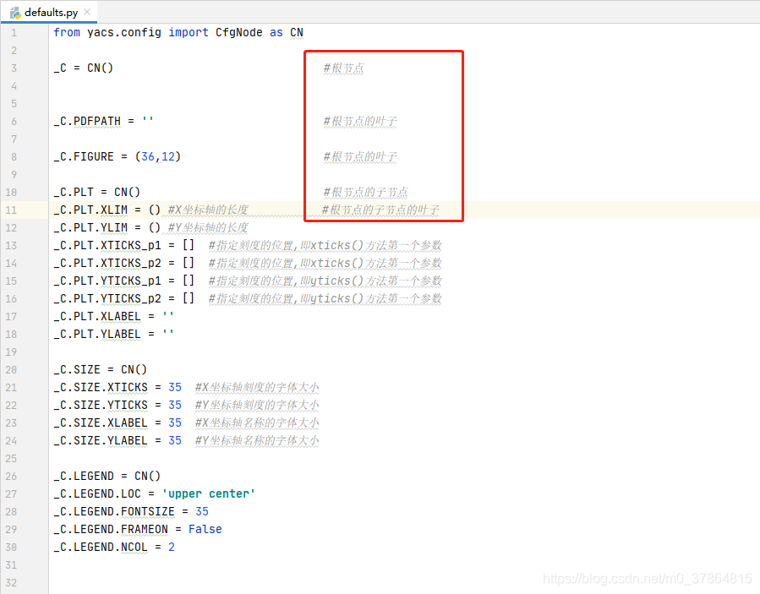The width and height of the screenshot is (760, 594).
Task: Click '_C.PLT.XTICKS_p2' on line 14
Action: tap(107, 263)
